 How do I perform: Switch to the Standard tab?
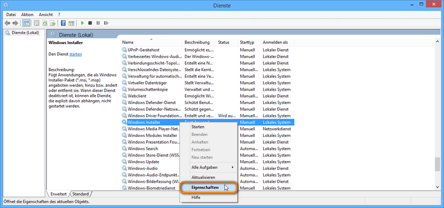click(x=80, y=194)
